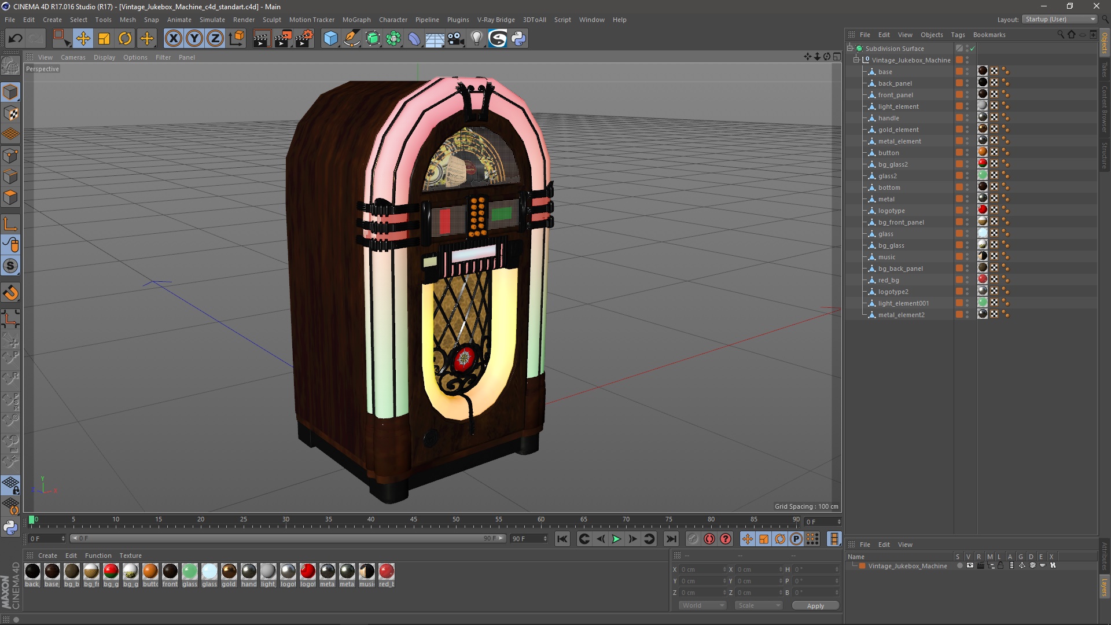Viewport: 1111px width, 625px height.
Task: Collapse the Vintage_Jukebox_Machine hierarchy
Action: click(856, 60)
